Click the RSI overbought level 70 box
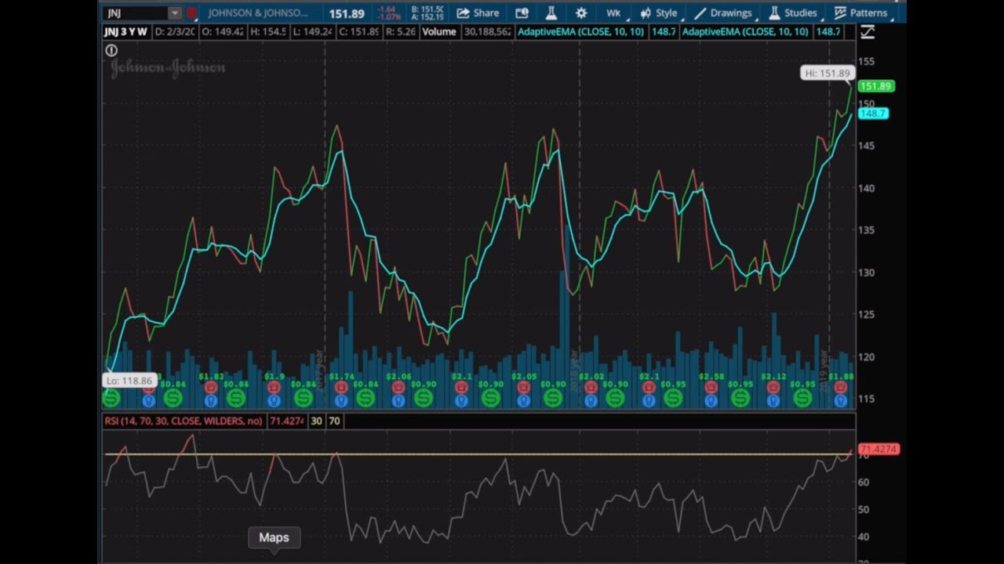This screenshot has width=1004, height=564. (x=334, y=421)
